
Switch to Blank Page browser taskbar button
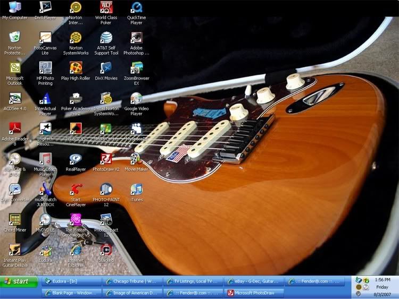click(71, 293)
